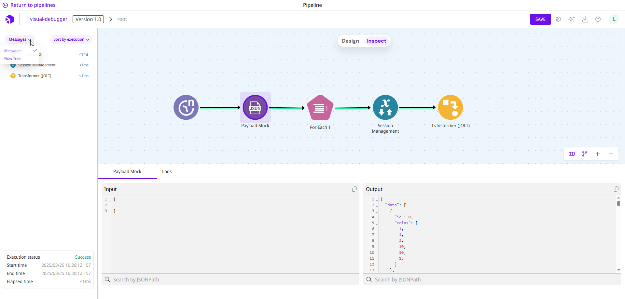Switch to Inspect mode
Viewport: 625px width, 299px height.
pyautogui.click(x=376, y=41)
